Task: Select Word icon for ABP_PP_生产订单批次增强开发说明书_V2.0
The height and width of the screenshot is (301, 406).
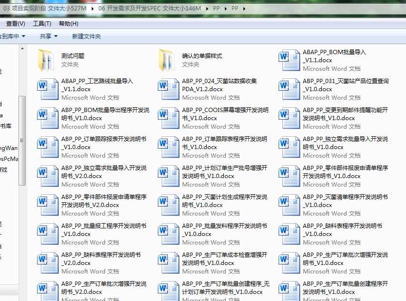Action: tap(48, 291)
